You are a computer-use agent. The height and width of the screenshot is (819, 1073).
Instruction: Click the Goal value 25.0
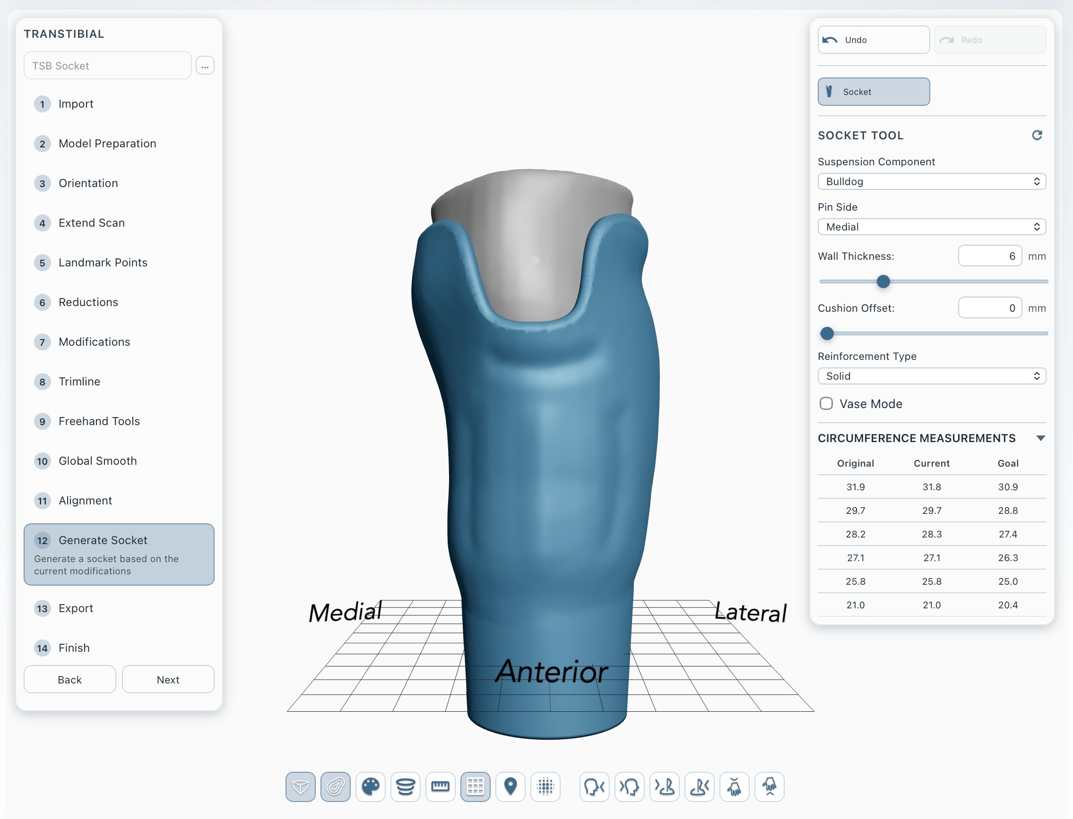[1008, 581]
